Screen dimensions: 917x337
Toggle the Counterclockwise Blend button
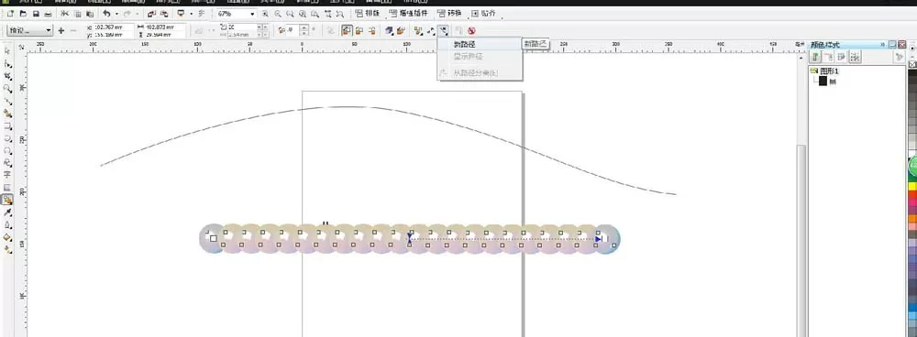click(x=371, y=30)
